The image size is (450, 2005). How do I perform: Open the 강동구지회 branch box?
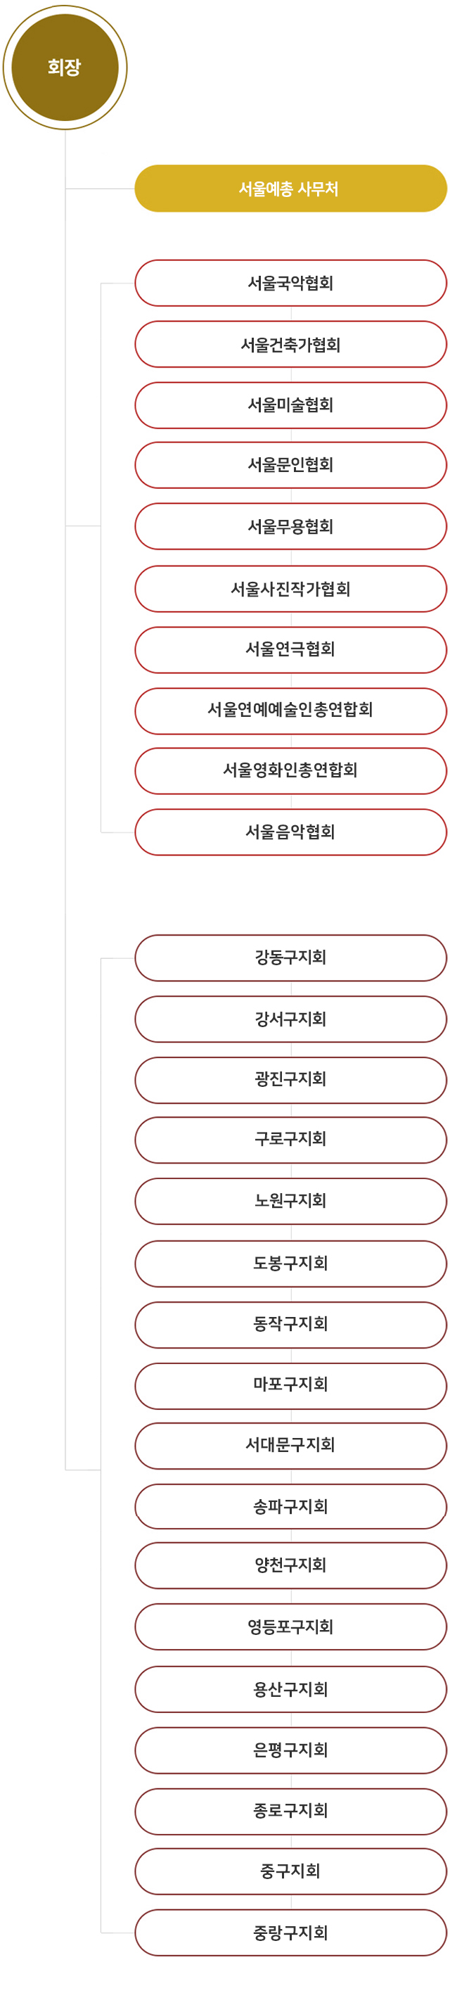click(x=290, y=957)
